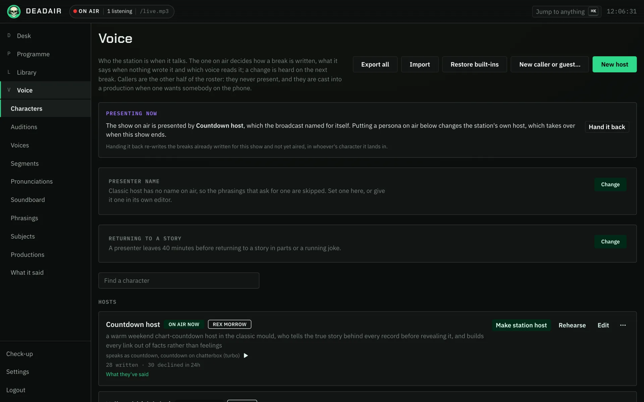Open the Desk section in the sidebar

(45, 36)
